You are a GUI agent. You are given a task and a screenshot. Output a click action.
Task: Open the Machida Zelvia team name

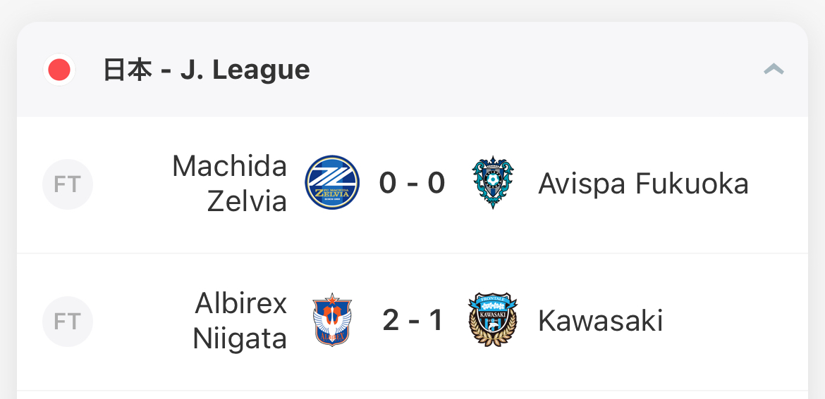click(230, 184)
